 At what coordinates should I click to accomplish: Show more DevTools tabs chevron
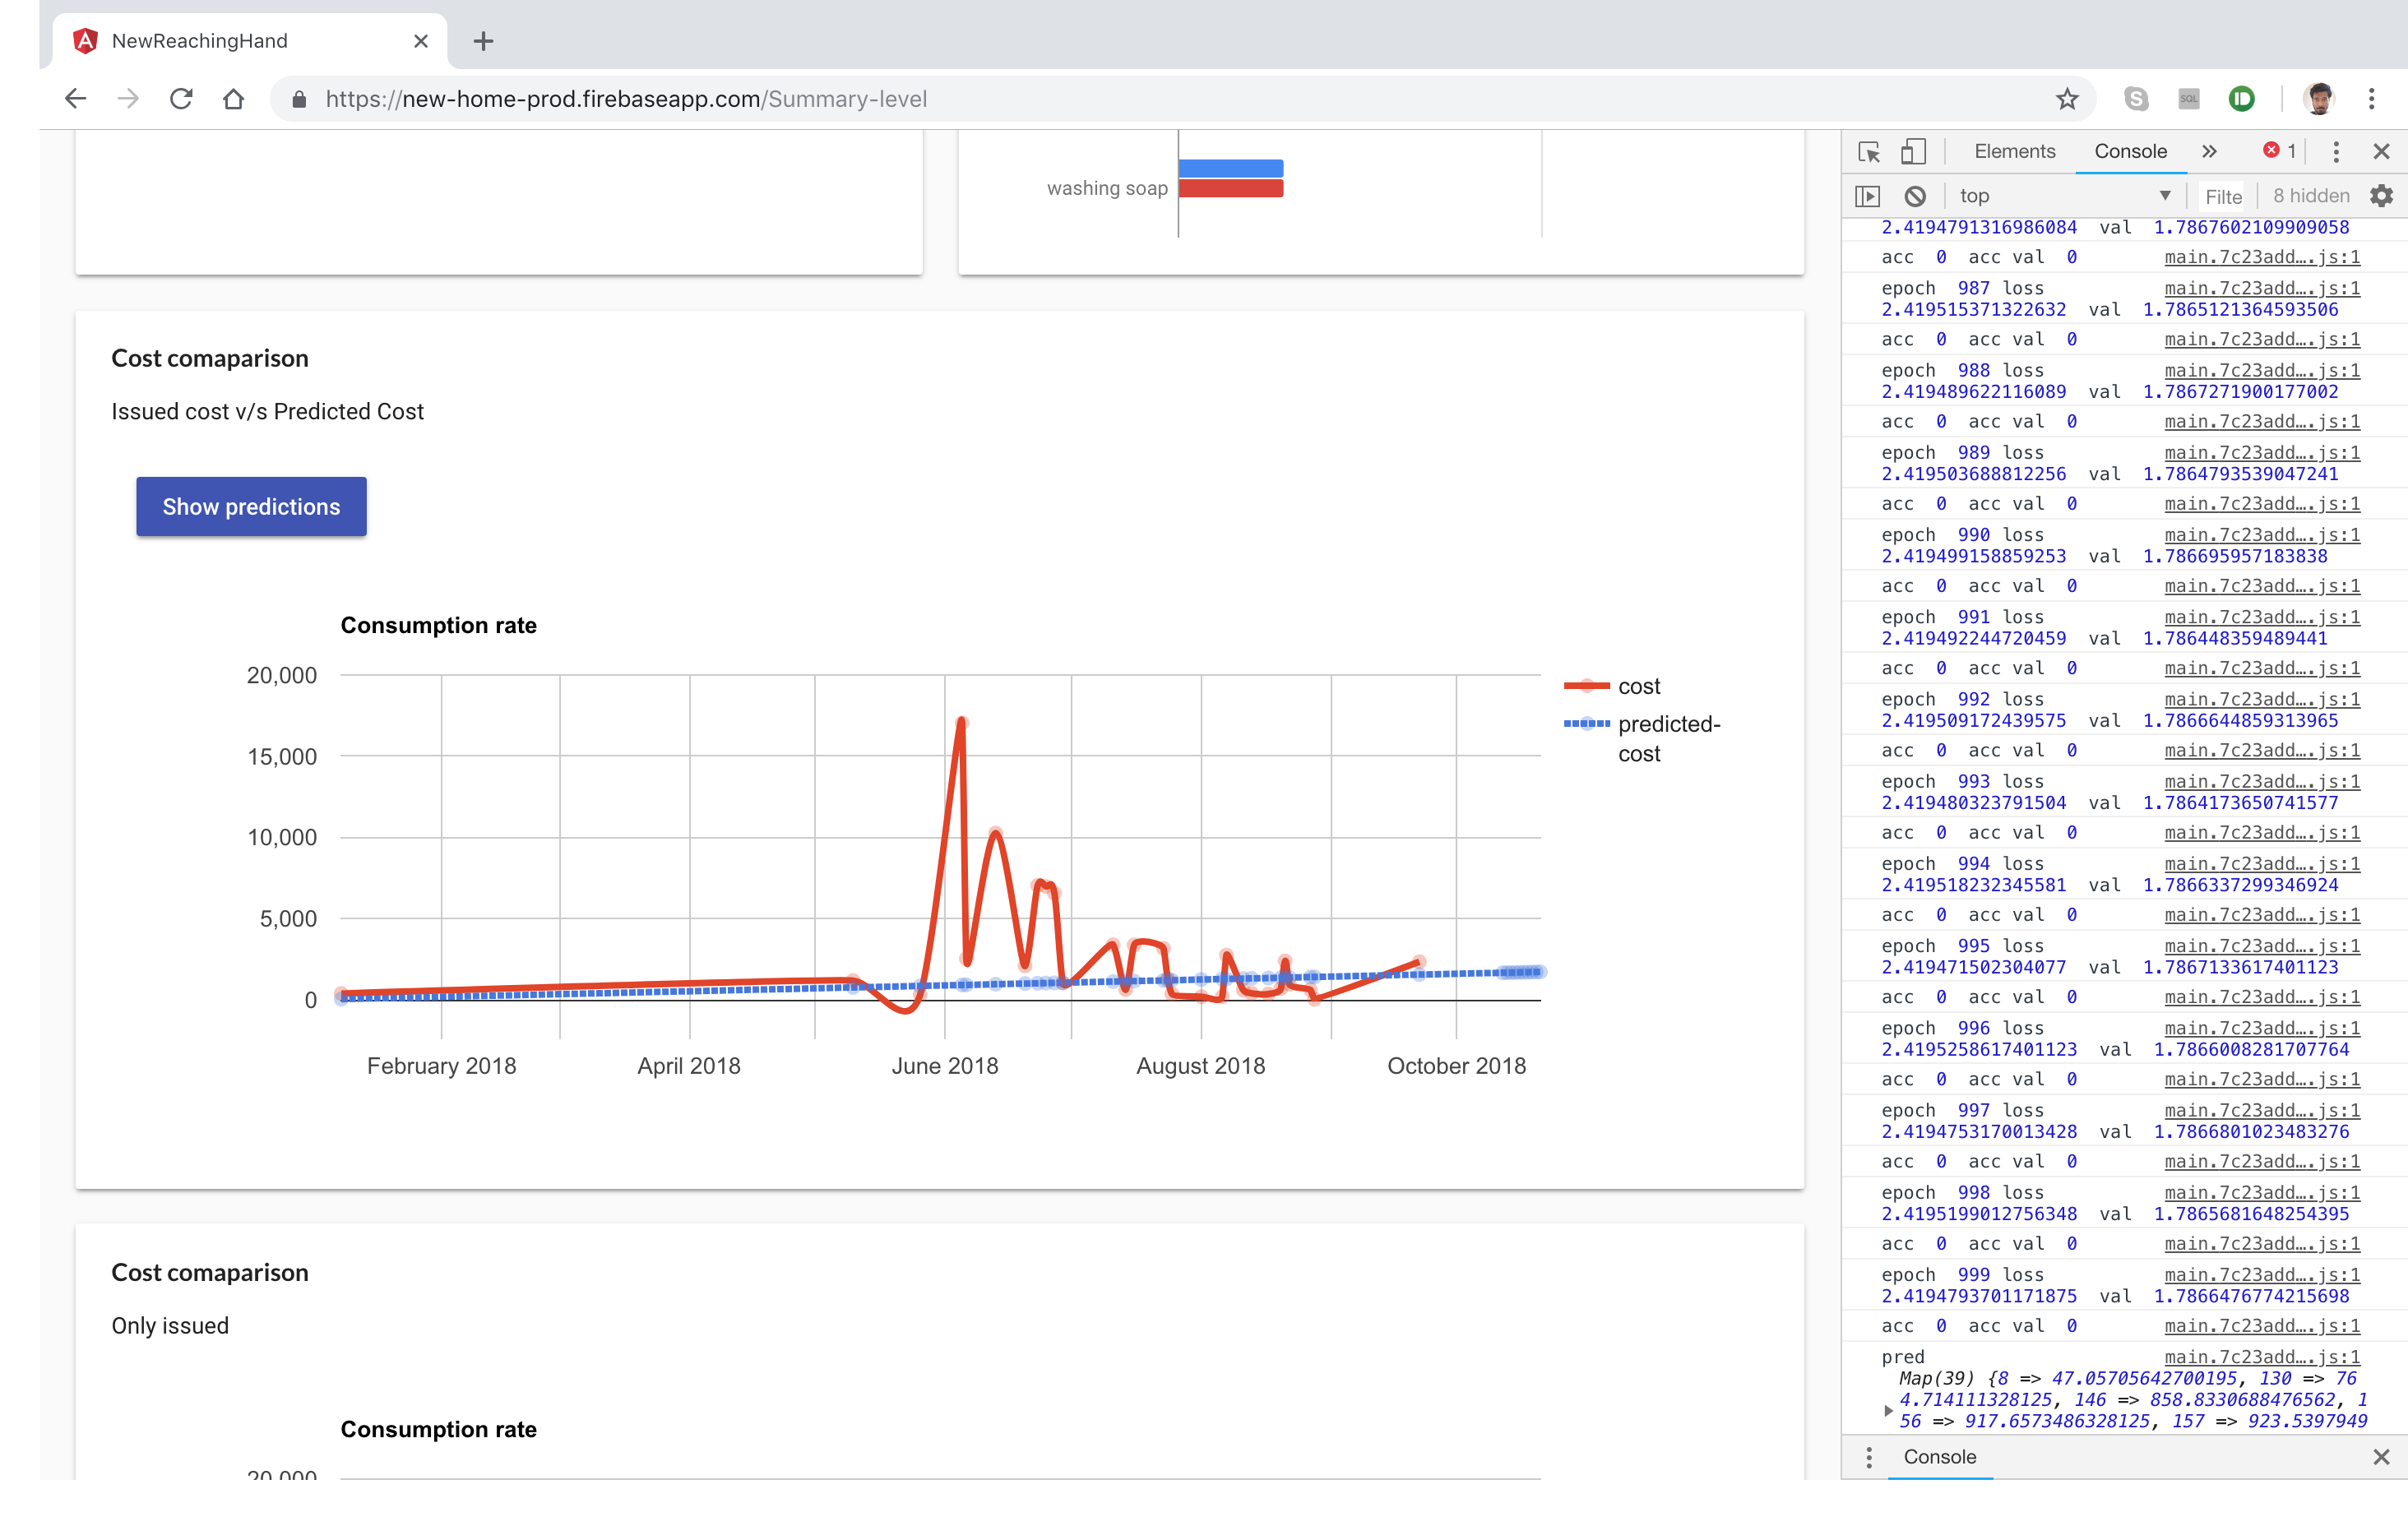pyautogui.click(x=2209, y=151)
